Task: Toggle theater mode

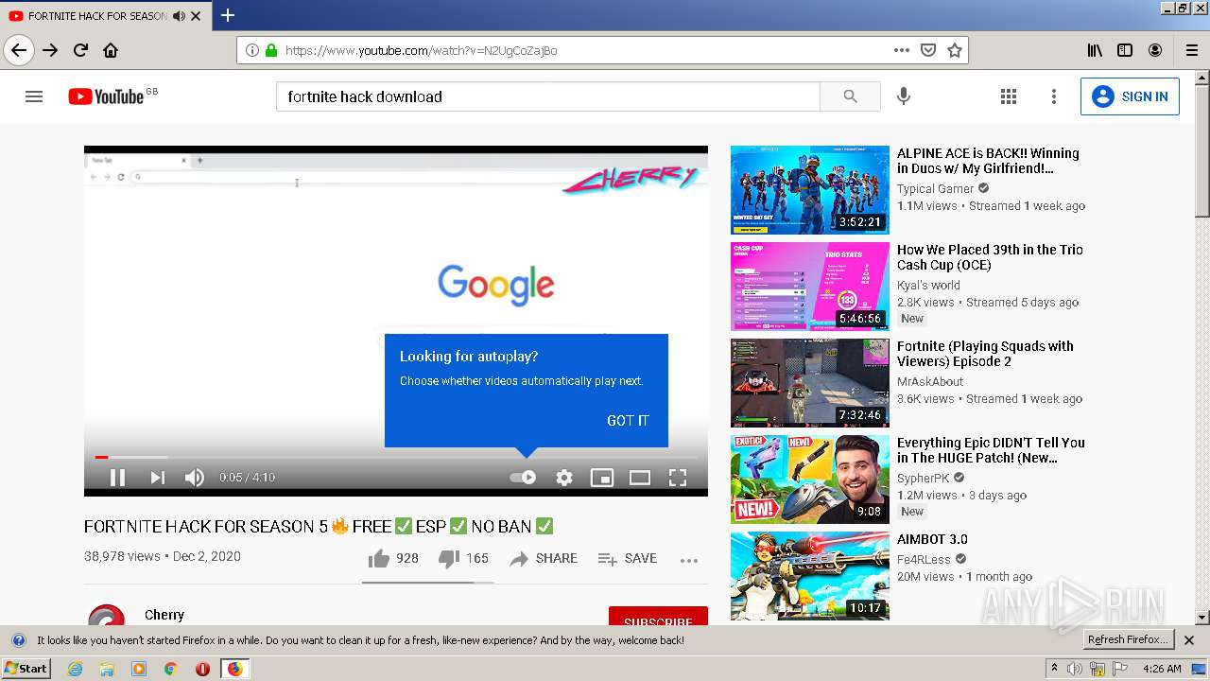Action: pos(640,478)
